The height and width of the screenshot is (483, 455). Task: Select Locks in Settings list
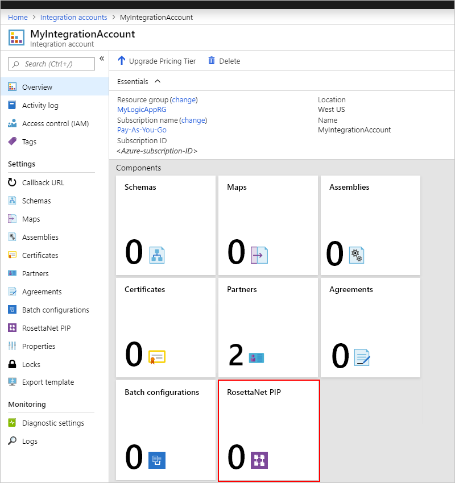[x=55, y=364]
